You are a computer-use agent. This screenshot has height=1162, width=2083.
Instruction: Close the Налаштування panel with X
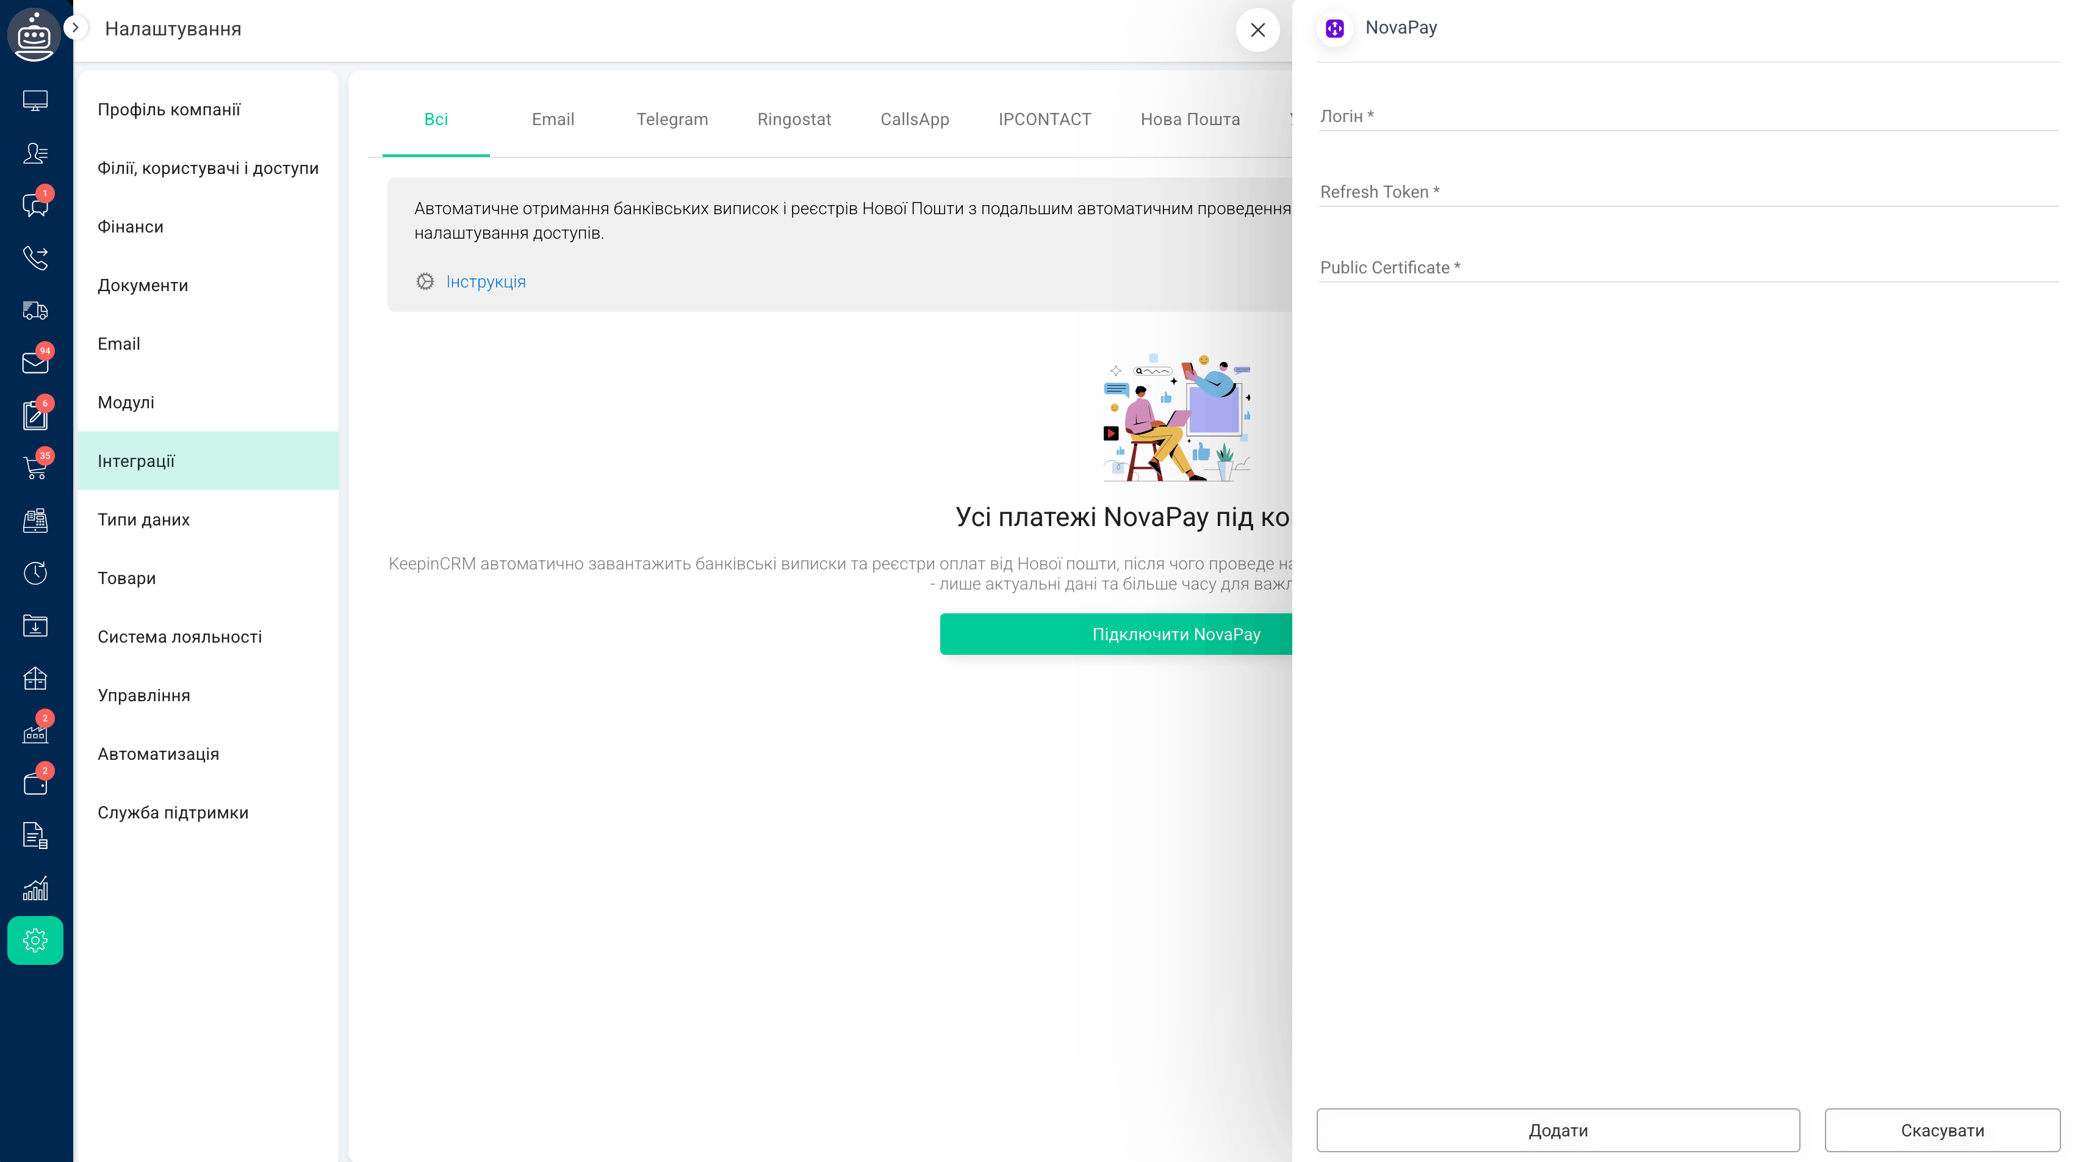click(x=1257, y=30)
